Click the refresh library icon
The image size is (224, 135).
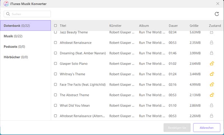pyautogui.click(x=217, y=14)
